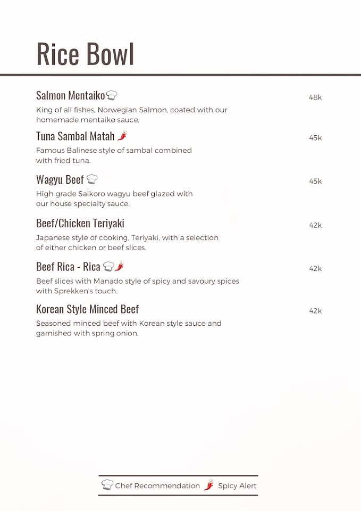Click the 45k price of Tuna Sambal Matah

click(x=315, y=138)
